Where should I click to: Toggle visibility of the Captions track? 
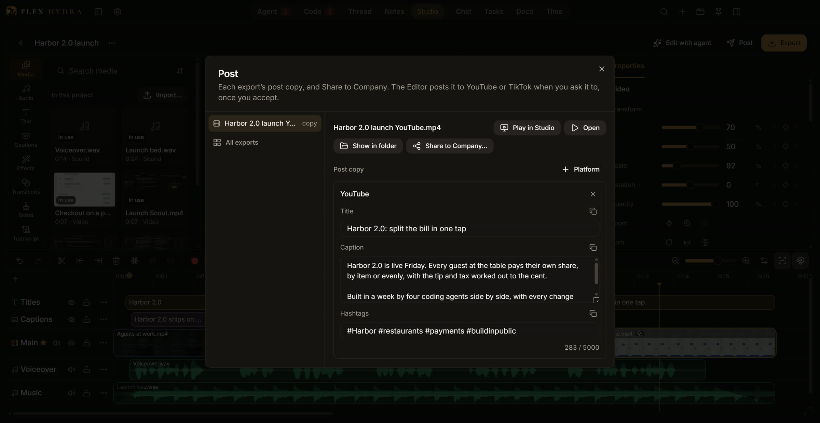[71, 319]
